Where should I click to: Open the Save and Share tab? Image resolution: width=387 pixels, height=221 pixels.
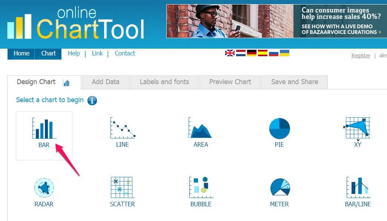295,82
